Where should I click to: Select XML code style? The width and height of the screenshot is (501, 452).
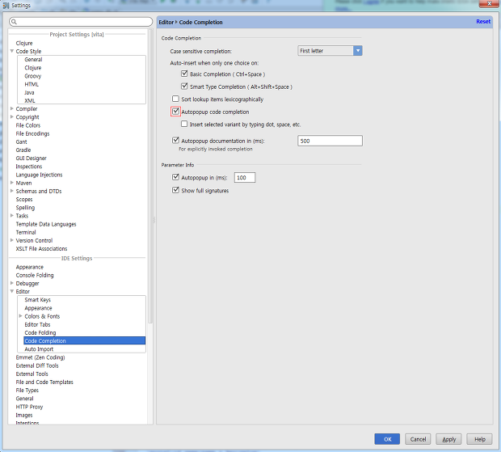(x=30, y=101)
